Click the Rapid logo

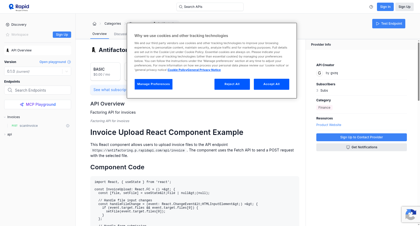point(19,7)
